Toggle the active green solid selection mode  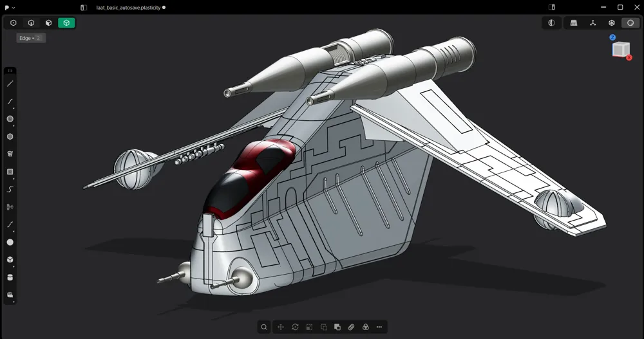[66, 23]
